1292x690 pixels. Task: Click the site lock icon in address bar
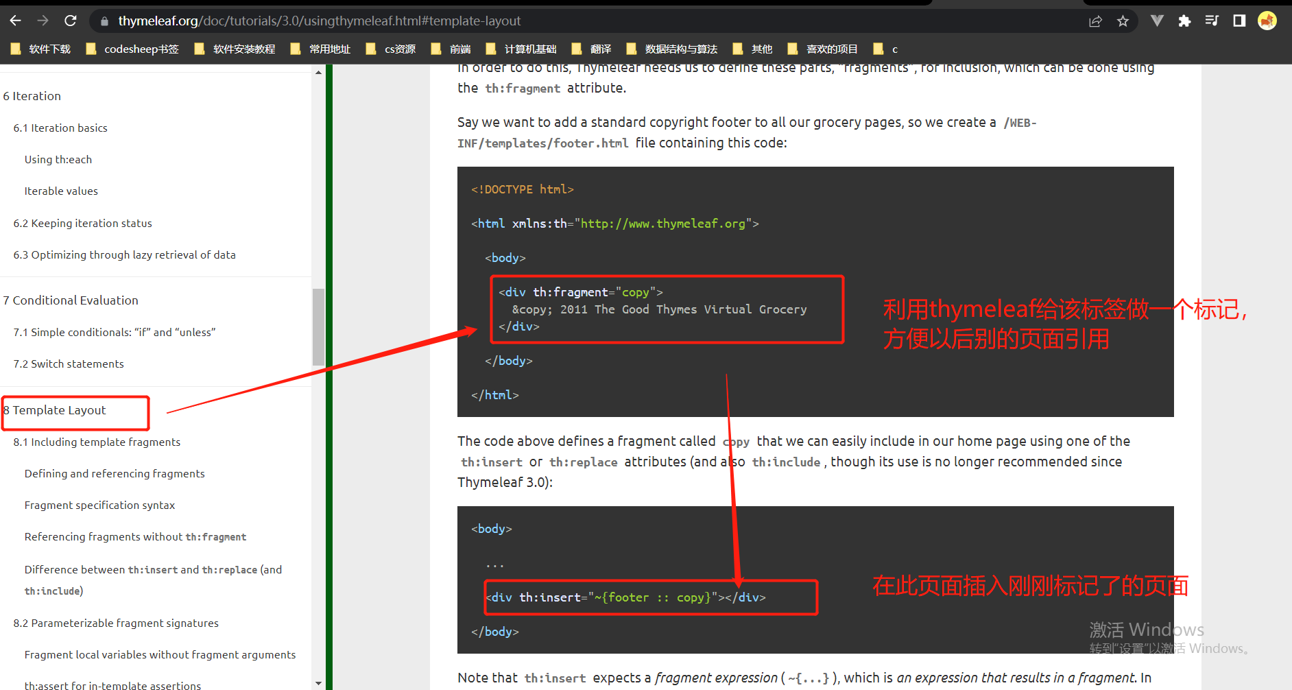pos(104,21)
